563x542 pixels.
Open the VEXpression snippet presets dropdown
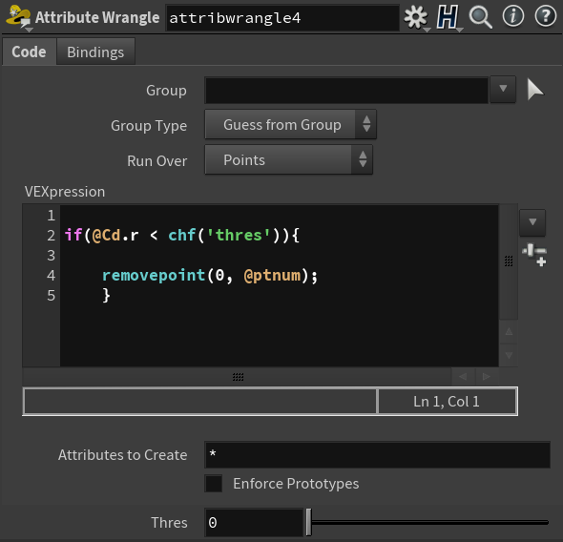click(x=532, y=222)
